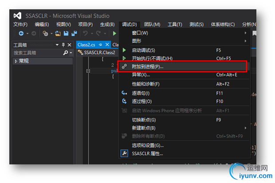The height and width of the screenshot is (183, 275).
Task: Open the 项目(P) menu
Action: tap(86, 24)
